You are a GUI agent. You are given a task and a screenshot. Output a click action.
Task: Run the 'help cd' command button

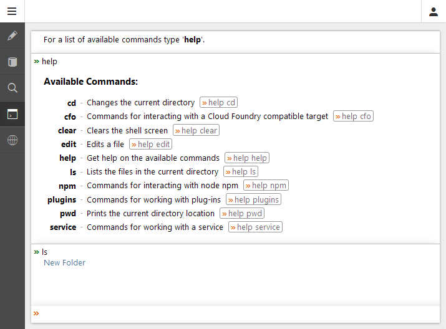click(x=218, y=103)
